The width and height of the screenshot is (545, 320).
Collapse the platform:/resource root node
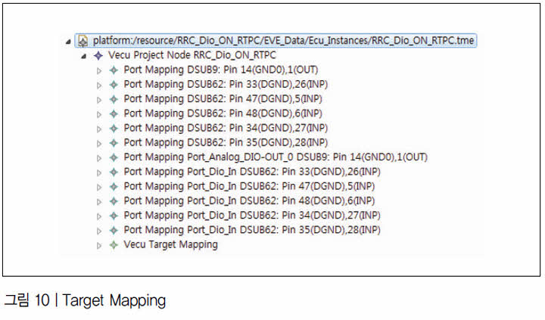tap(68, 42)
